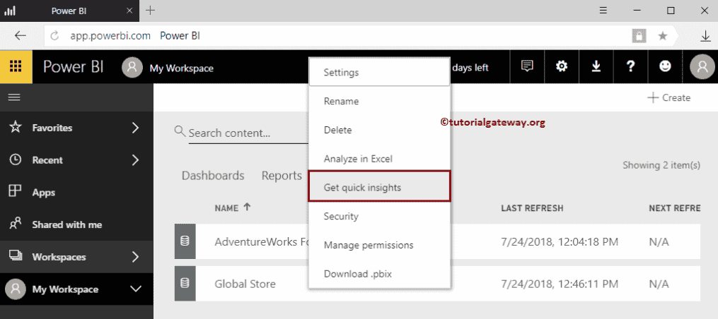Screen dimensions: 718x319
Task: Open Shared with me sidebar link
Action: (67, 224)
